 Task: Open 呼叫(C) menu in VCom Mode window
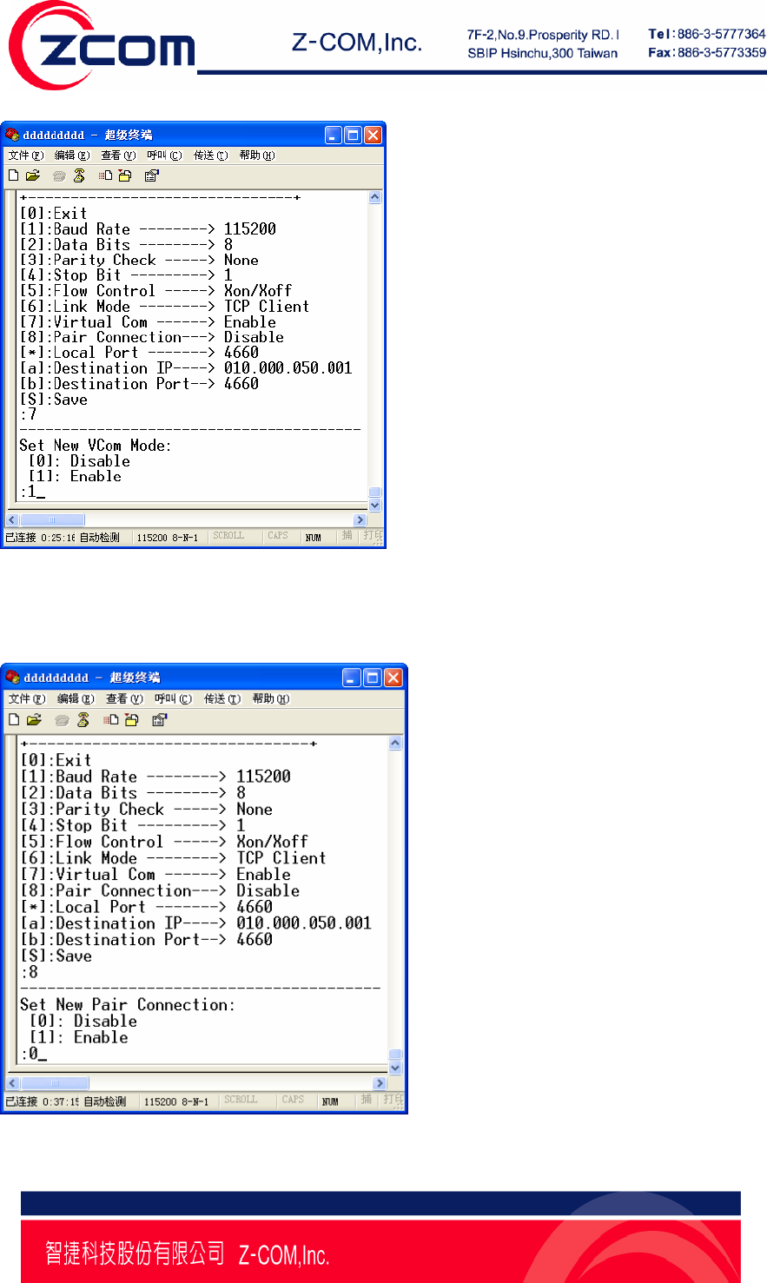(x=164, y=155)
